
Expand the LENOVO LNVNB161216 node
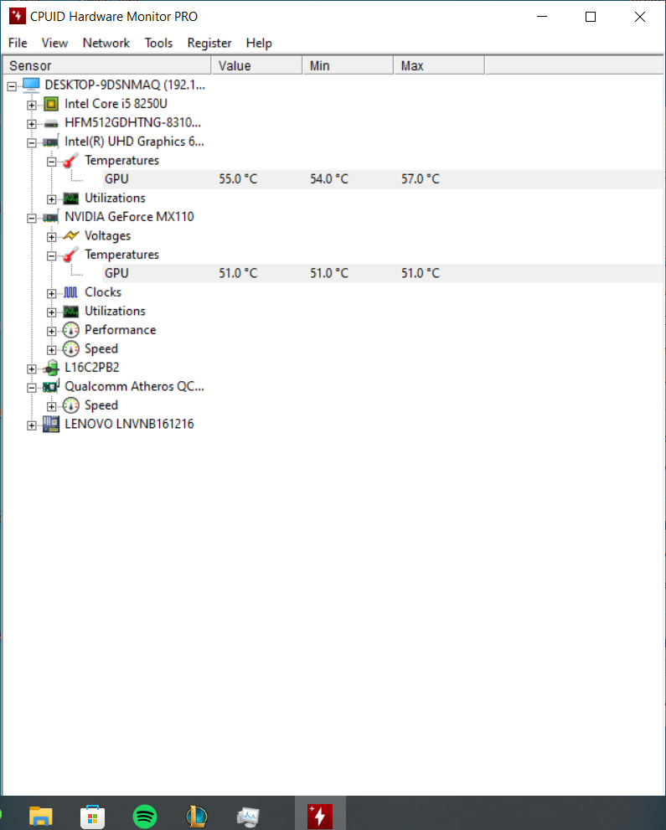32,425
